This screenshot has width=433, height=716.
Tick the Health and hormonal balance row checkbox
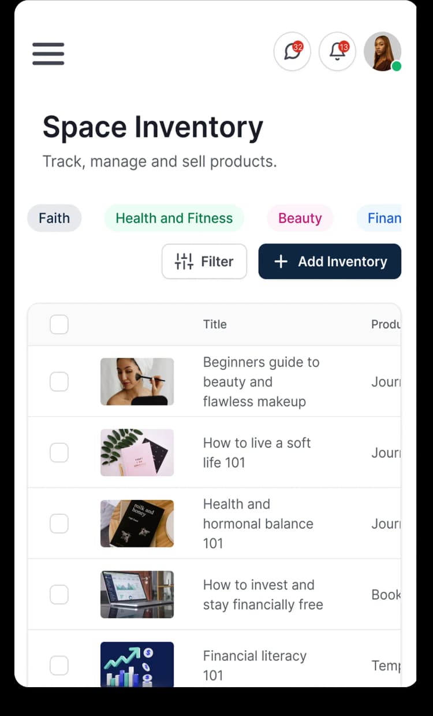(59, 524)
